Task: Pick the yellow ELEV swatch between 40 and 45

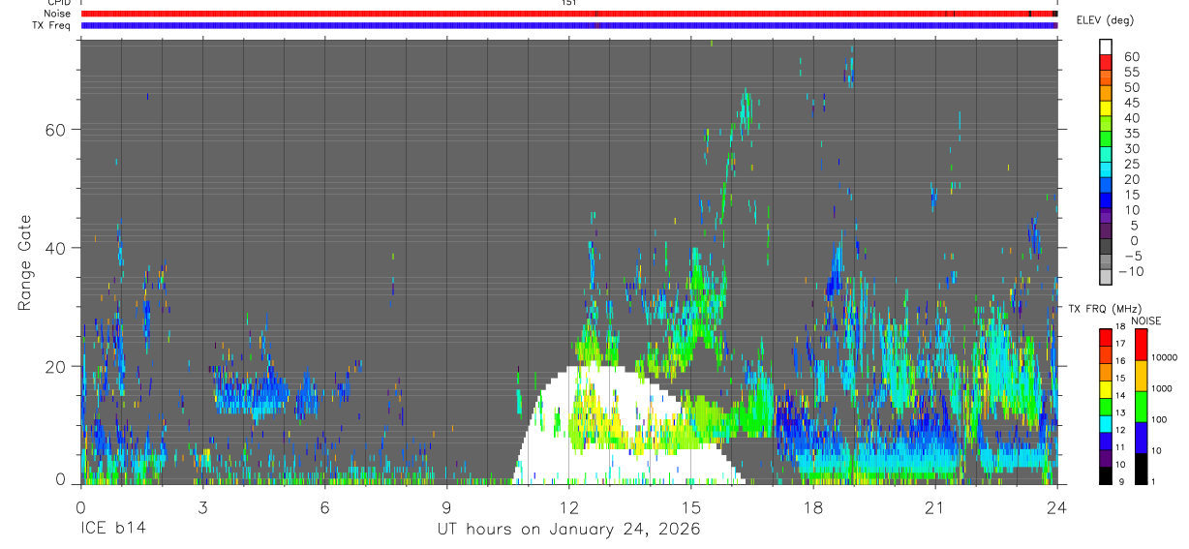Action: point(1106,108)
